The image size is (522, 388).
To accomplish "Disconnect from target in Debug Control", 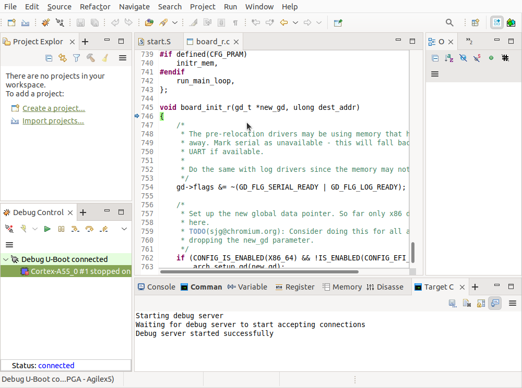I will [x=9, y=229].
